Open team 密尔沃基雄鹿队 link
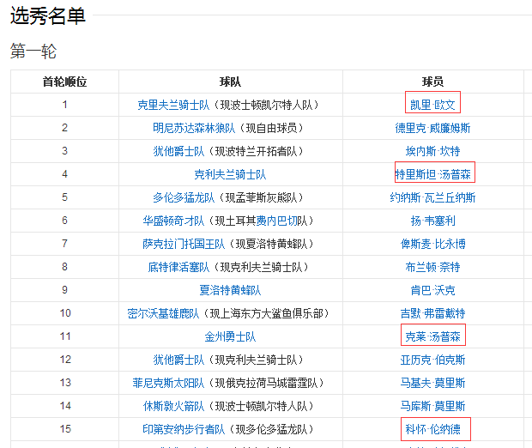 tap(163, 313)
